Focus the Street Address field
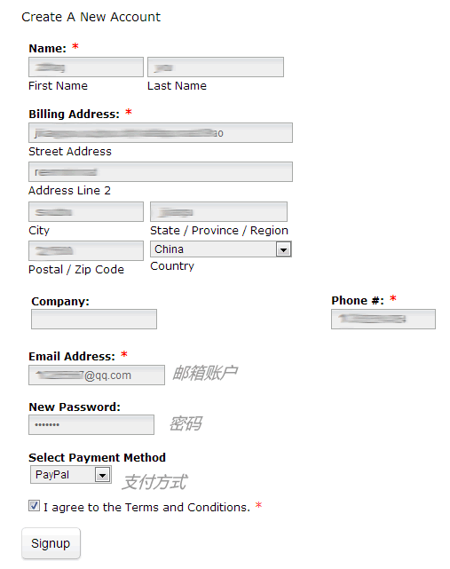This screenshot has height=569, width=450. click(161, 133)
